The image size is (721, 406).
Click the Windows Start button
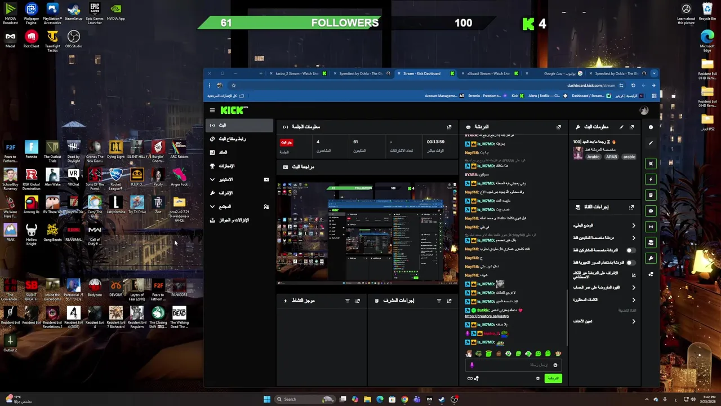[x=266, y=399]
